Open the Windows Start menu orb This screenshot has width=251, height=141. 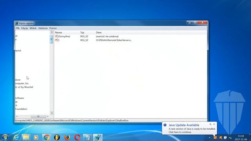[x=5, y=137]
